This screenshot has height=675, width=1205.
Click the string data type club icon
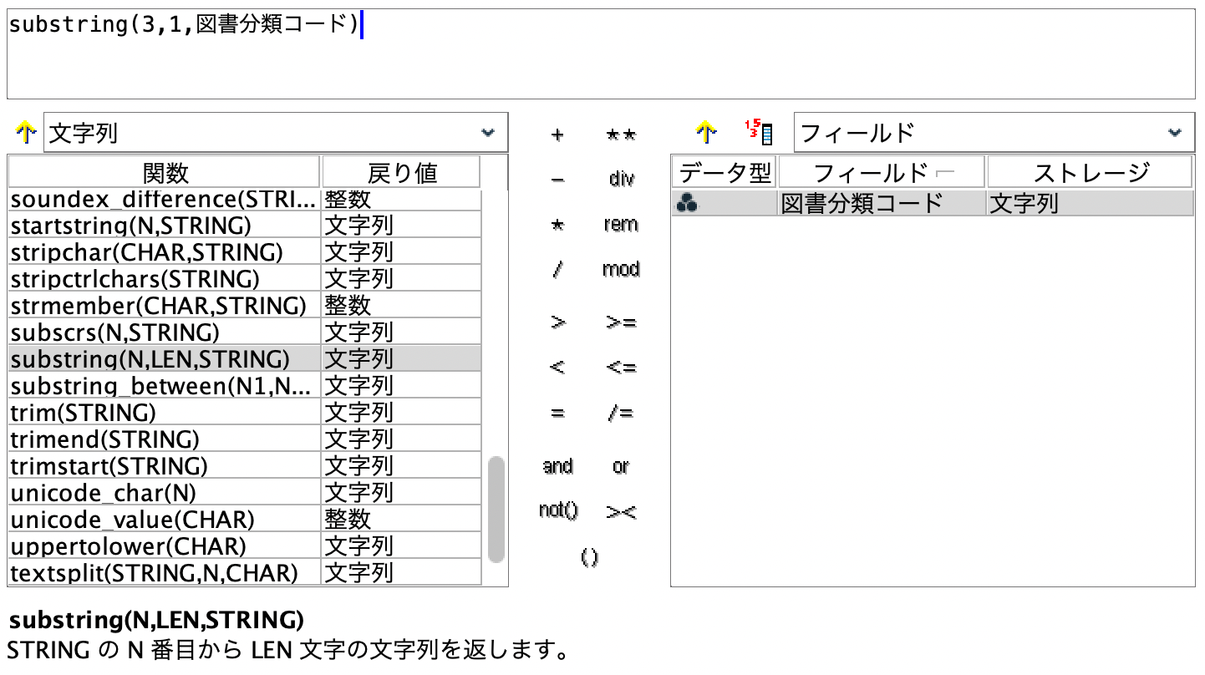(x=688, y=201)
